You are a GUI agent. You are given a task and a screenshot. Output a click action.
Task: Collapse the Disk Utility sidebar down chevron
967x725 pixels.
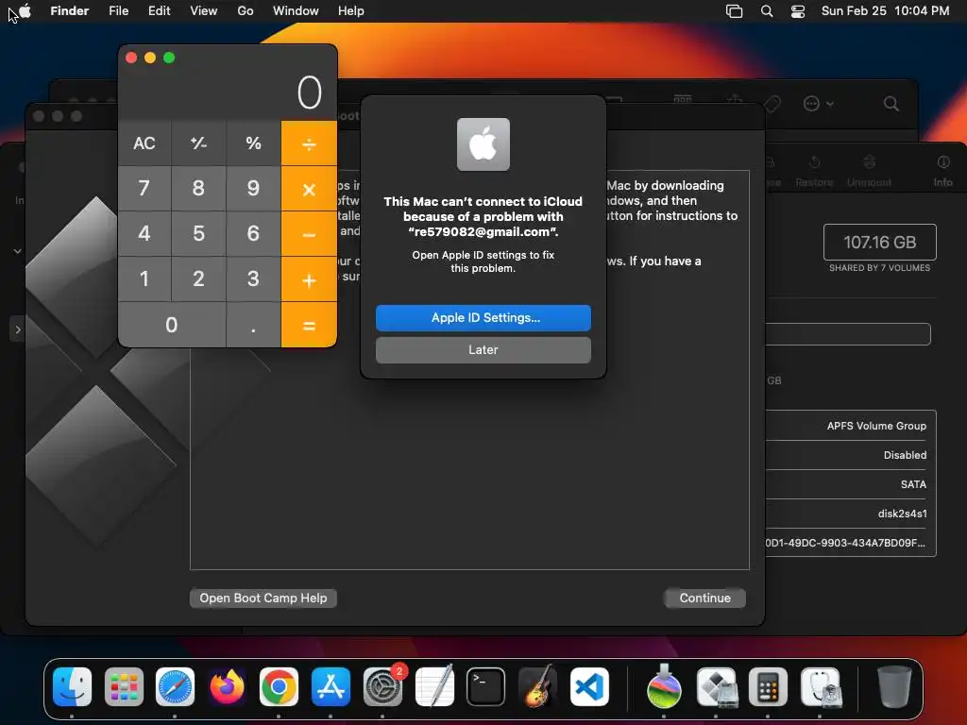(x=18, y=251)
